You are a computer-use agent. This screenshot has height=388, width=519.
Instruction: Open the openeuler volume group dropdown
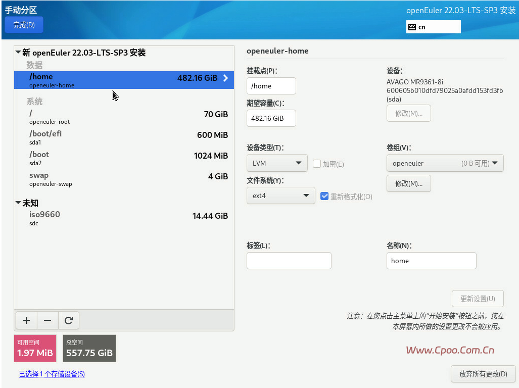coord(445,163)
